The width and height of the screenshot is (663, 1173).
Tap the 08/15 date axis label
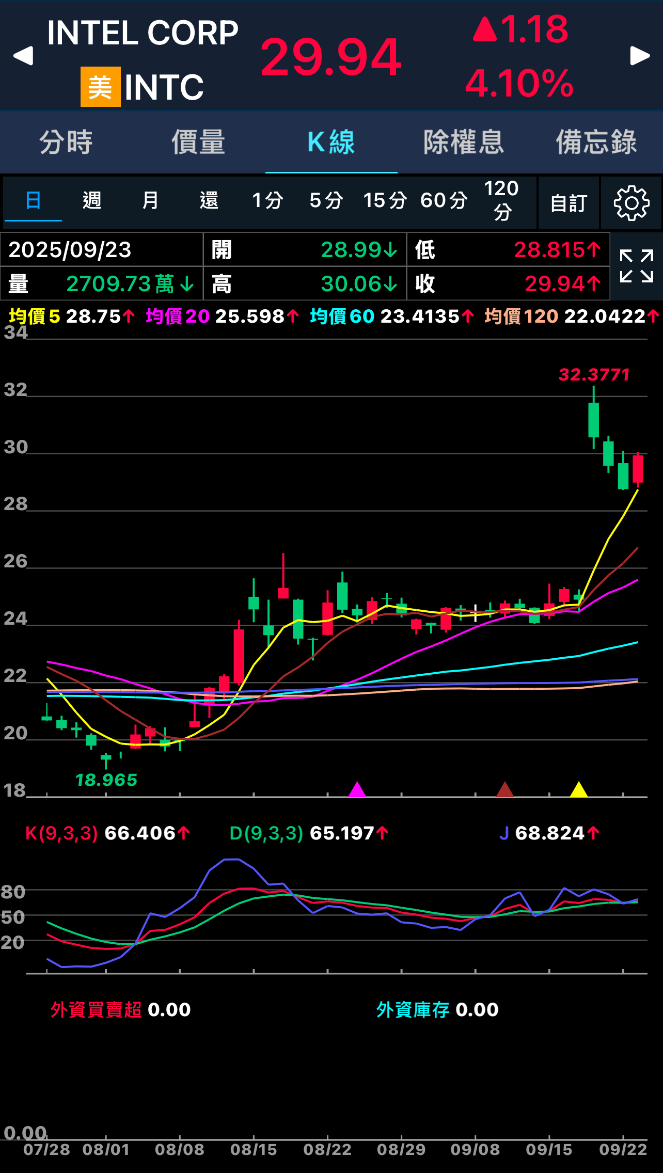tap(254, 1150)
